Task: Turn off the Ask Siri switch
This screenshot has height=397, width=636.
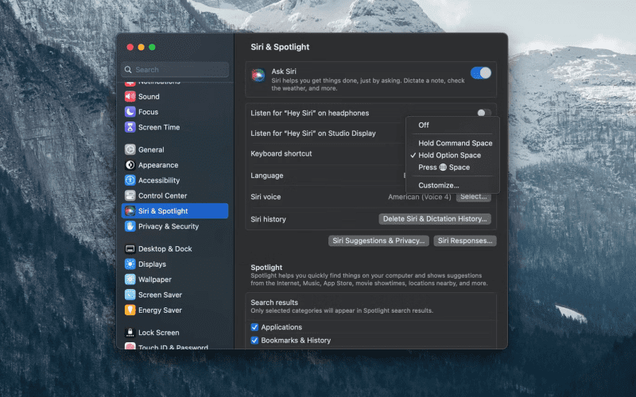Action: (481, 73)
